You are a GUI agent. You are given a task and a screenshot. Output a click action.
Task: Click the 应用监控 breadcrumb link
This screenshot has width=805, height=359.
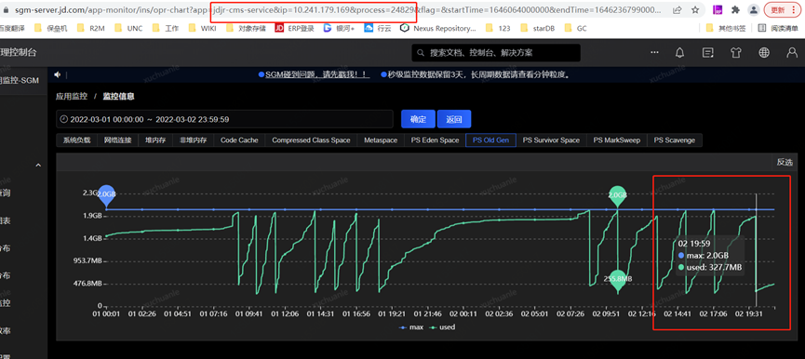click(72, 97)
